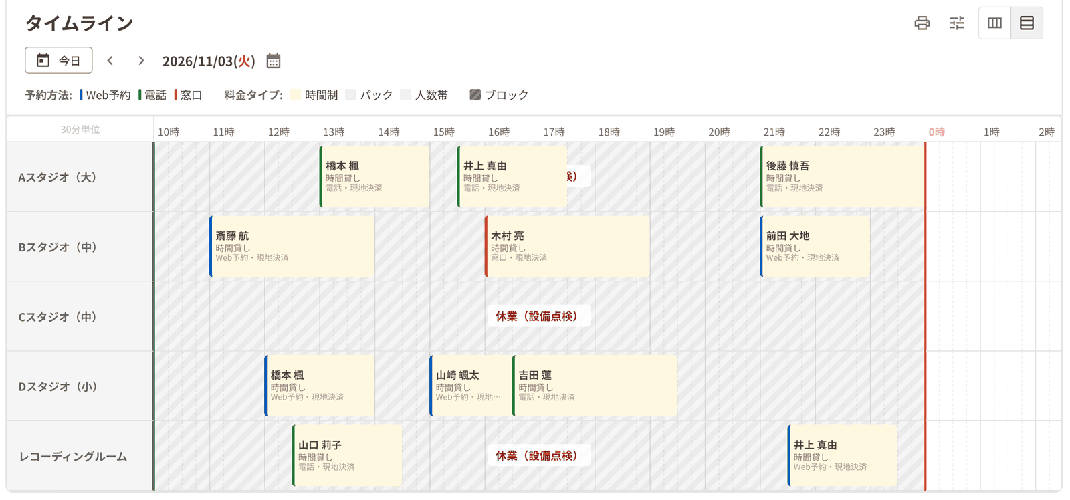Click the パック legend item
This screenshot has height=500, width=1070.
369,95
